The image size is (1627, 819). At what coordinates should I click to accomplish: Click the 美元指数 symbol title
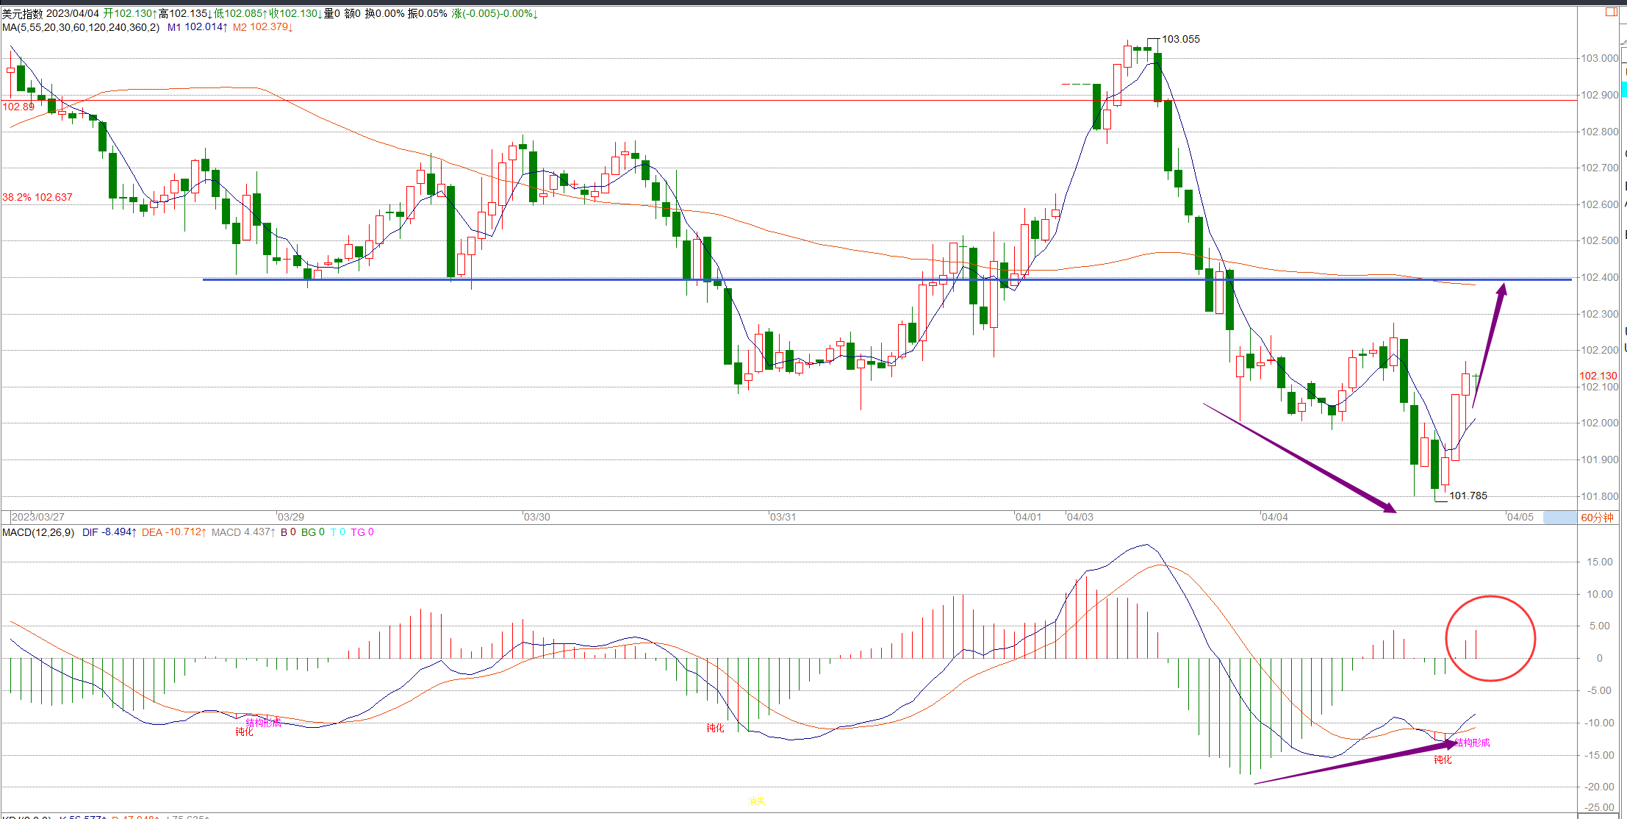(22, 13)
